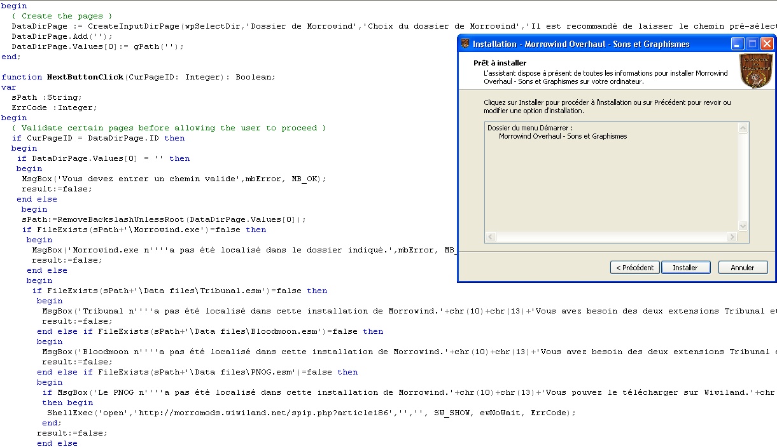Click left arrow of summary horizontal scrollbar
Viewport: 777px width, 447px height.
[490, 237]
